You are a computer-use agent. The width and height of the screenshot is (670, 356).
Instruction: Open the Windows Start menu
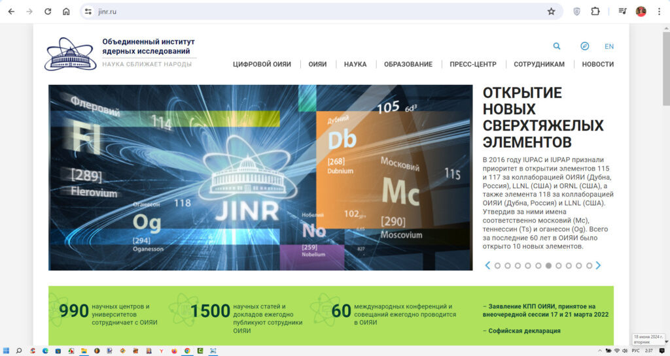coord(6,351)
